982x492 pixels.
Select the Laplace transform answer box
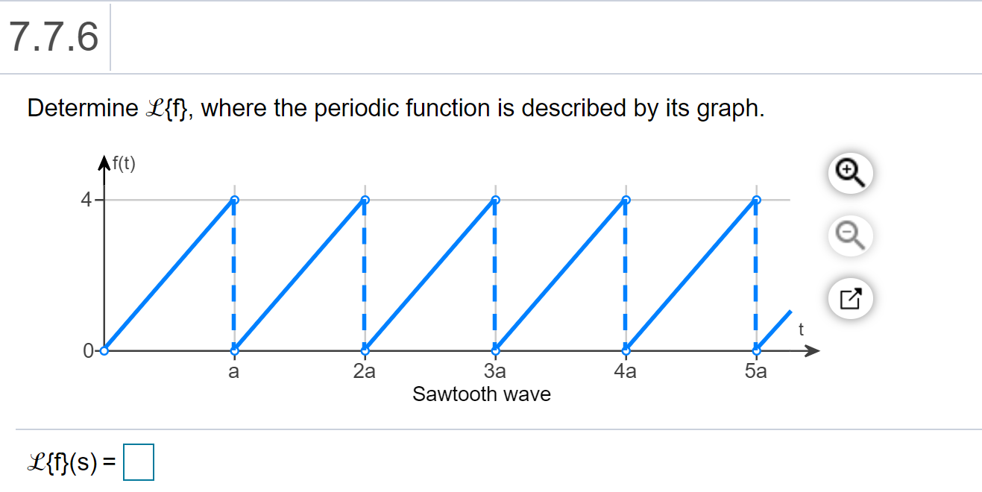tap(139, 460)
